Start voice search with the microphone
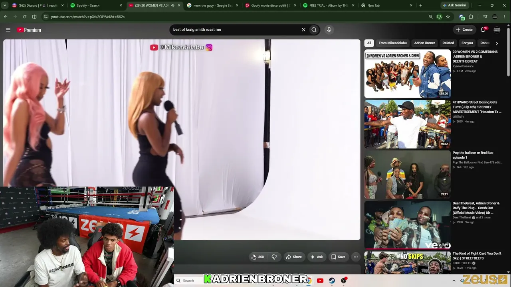Screen dimensions: 511x287 (x=329, y=29)
